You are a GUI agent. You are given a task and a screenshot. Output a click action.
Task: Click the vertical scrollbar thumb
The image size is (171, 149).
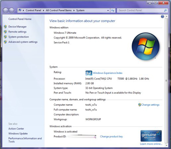pos(167,81)
